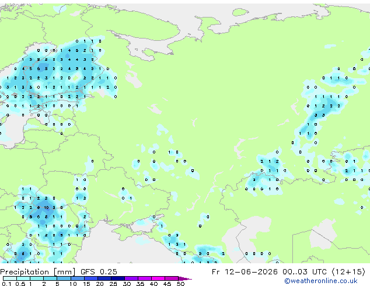The width and height of the screenshot is (370, 286).
Task: Click the legend label "30"
Action: (127, 284)
